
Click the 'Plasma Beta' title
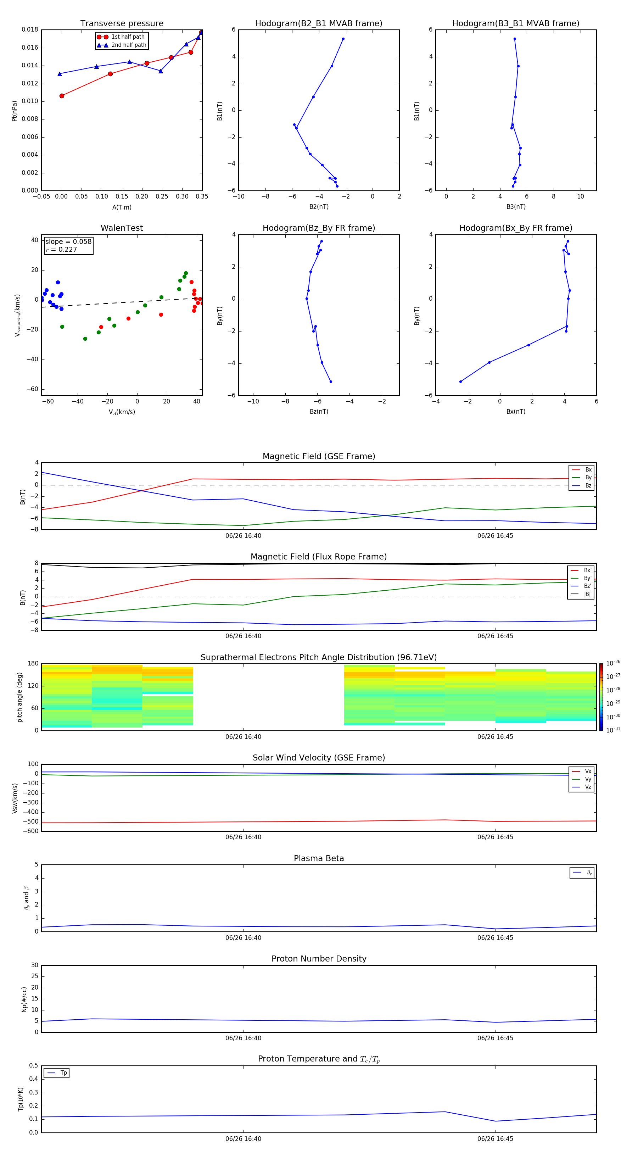[319, 858]
